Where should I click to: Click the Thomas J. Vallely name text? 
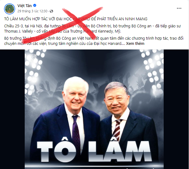19,31
